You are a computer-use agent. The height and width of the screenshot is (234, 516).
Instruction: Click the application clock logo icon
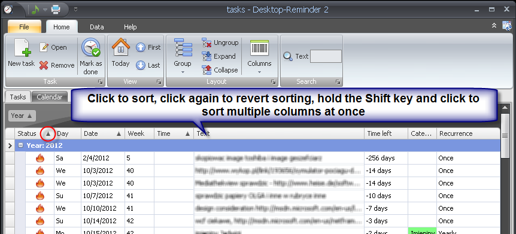[8, 10]
